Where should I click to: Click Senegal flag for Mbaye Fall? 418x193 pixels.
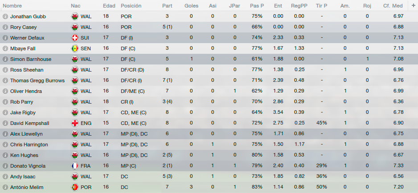(75, 48)
